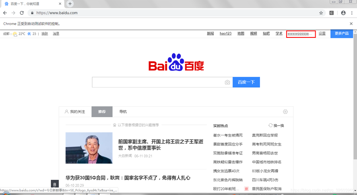Open the 设置 menu

[322, 33]
